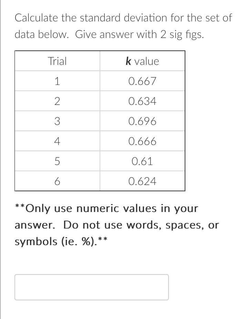Click inside the data table border
The image size is (246, 319).
pos(100,121)
